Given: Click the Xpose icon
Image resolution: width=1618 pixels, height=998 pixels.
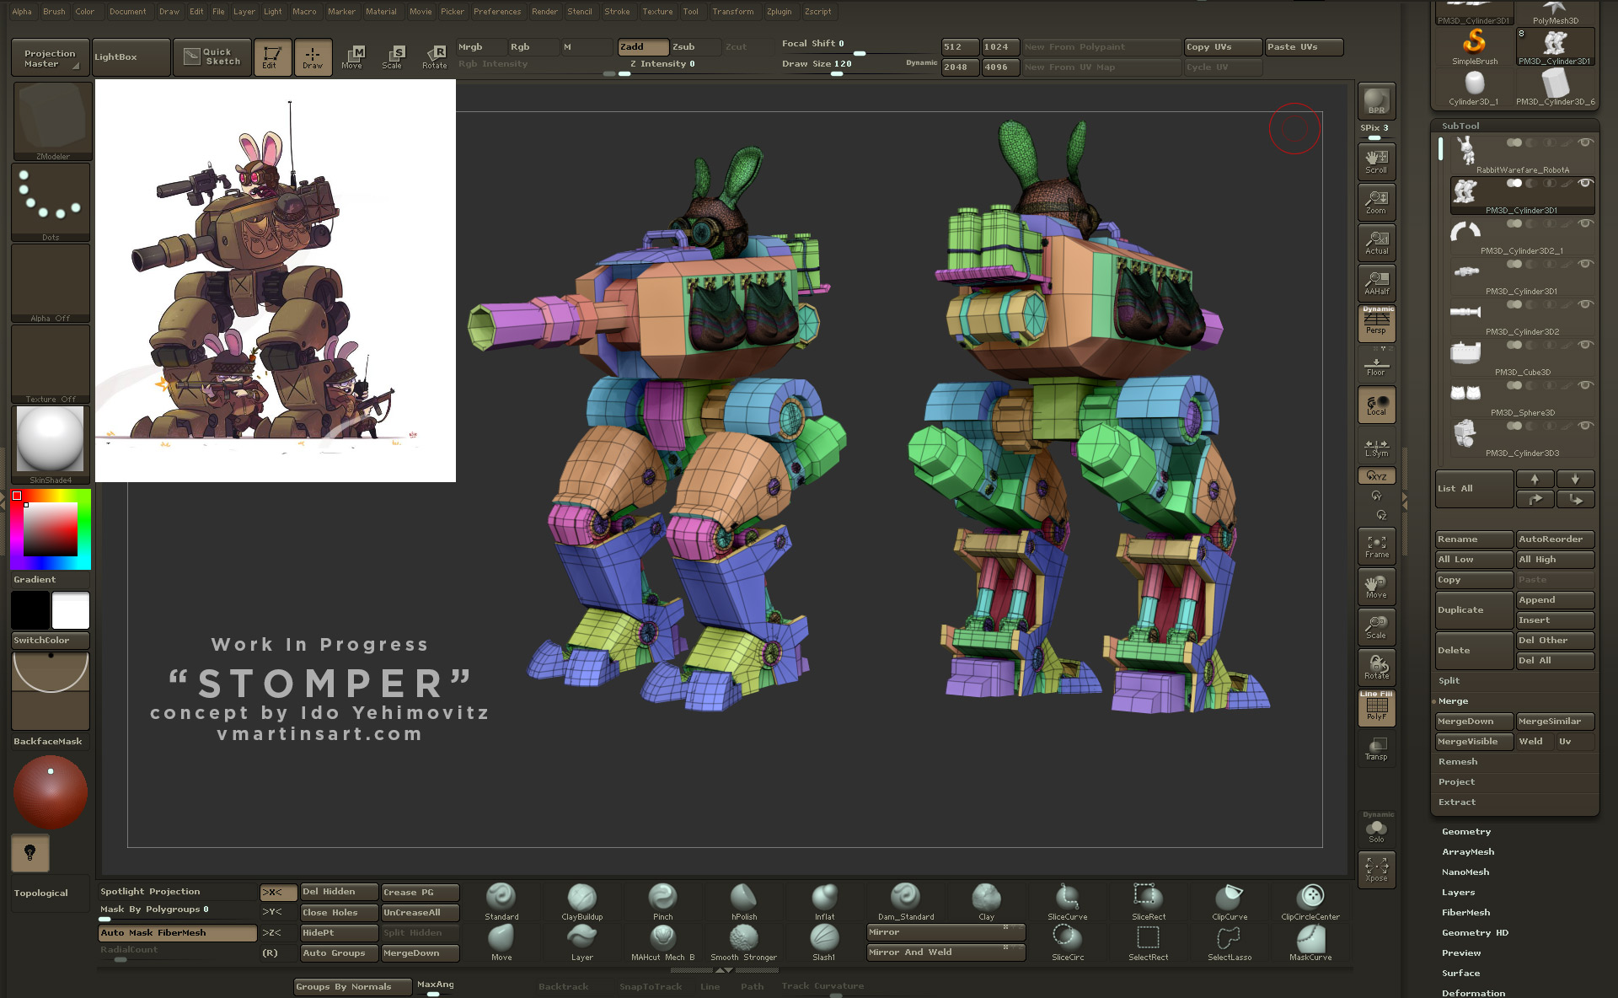Looking at the screenshot, I should (x=1376, y=869).
